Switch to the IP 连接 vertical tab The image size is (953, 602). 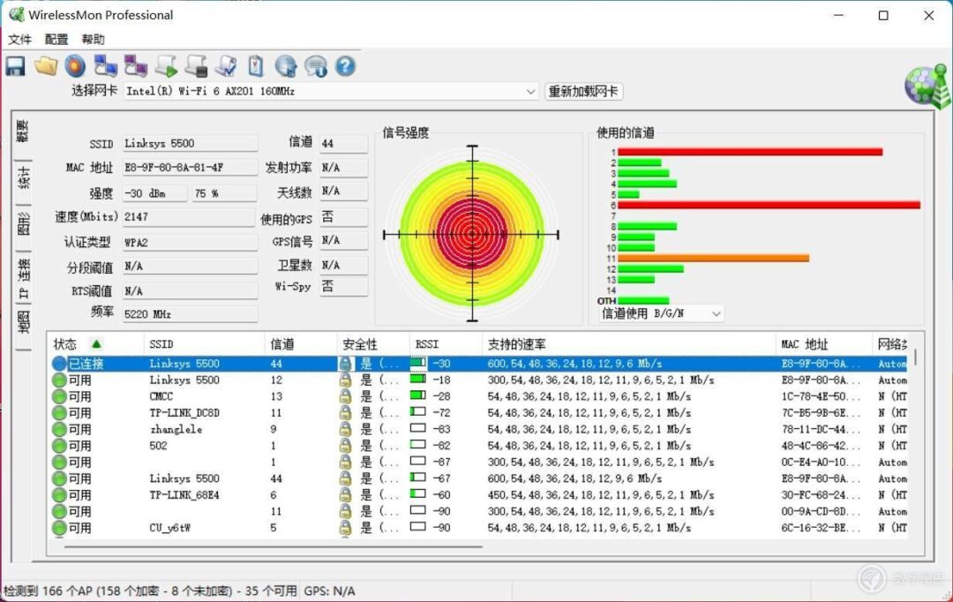pyautogui.click(x=23, y=278)
